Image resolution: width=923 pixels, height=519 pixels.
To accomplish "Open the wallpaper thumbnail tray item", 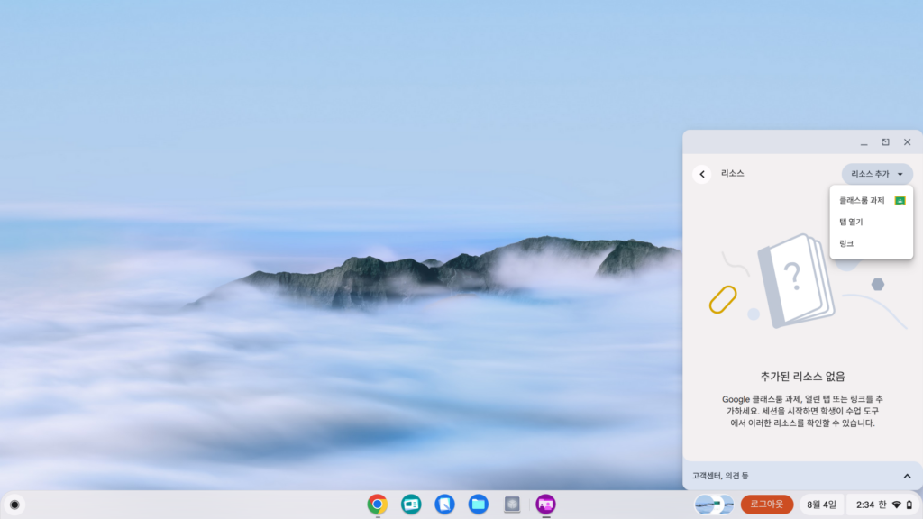I will click(x=714, y=505).
